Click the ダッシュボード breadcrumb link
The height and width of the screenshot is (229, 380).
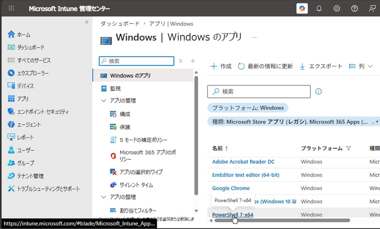click(120, 23)
